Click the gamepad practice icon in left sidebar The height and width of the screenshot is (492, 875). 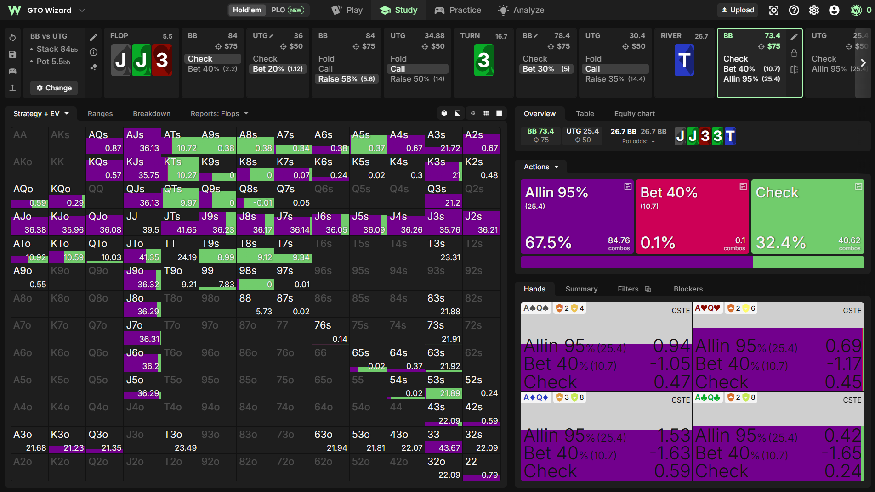pos(12,71)
